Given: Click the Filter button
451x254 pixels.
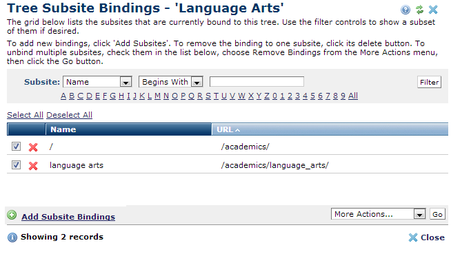Looking at the screenshot, I should click(x=429, y=83).
